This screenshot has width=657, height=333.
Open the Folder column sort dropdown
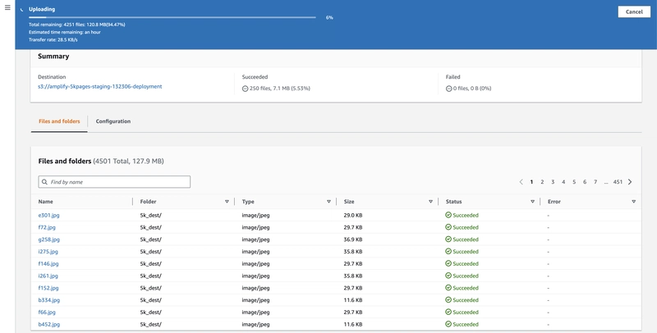[227, 202]
